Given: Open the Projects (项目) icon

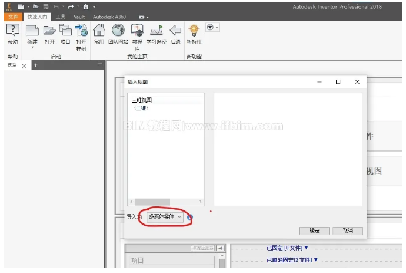Looking at the screenshot, I should click(x=65, y=30).
